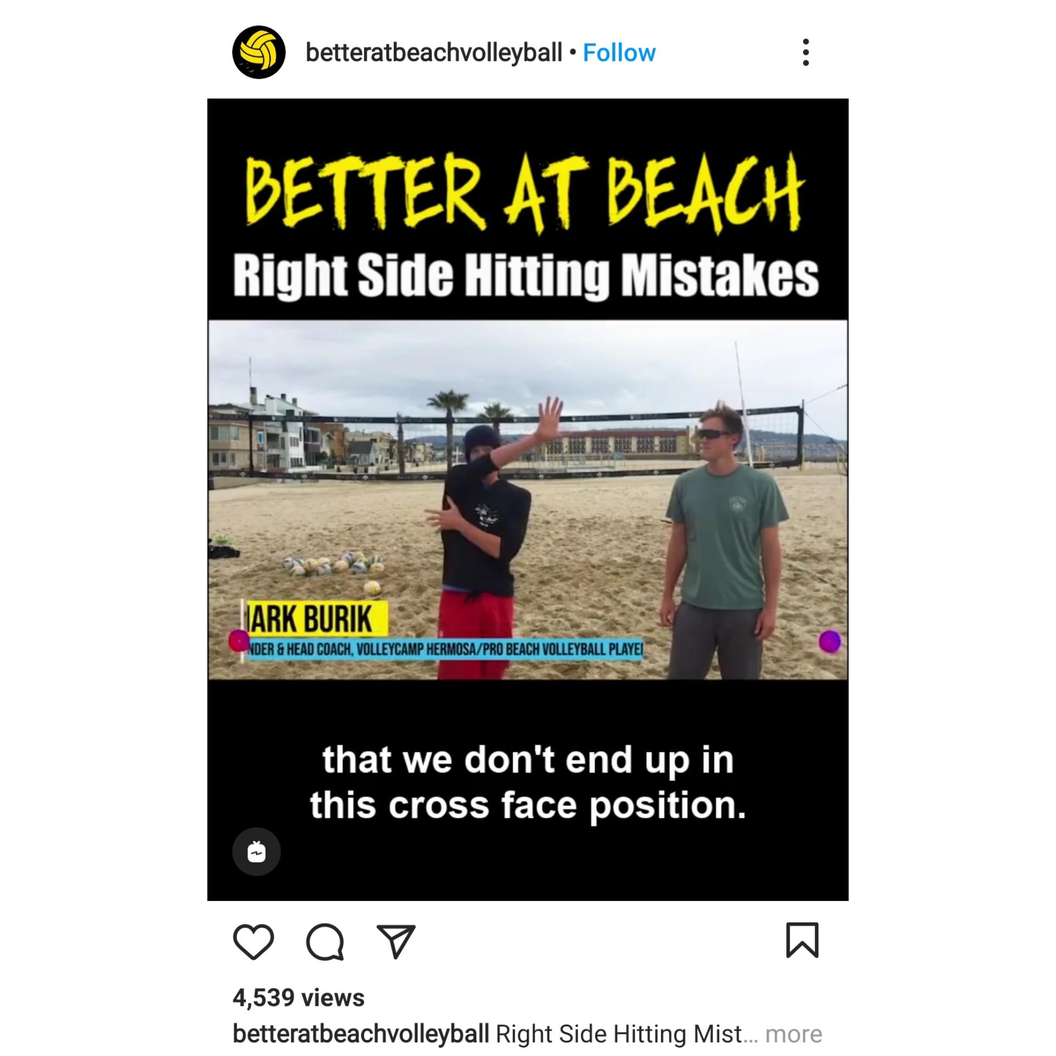
Task: Click the purple dot on video right
Action: point(830,641)
